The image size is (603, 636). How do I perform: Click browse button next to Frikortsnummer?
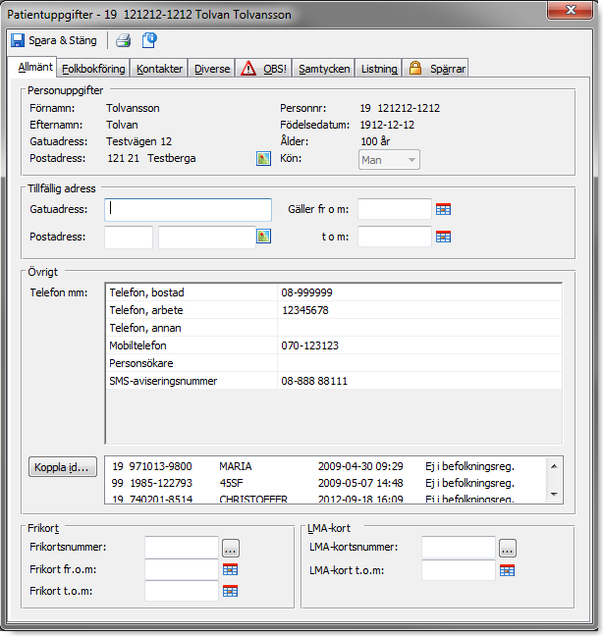[231, 548]
